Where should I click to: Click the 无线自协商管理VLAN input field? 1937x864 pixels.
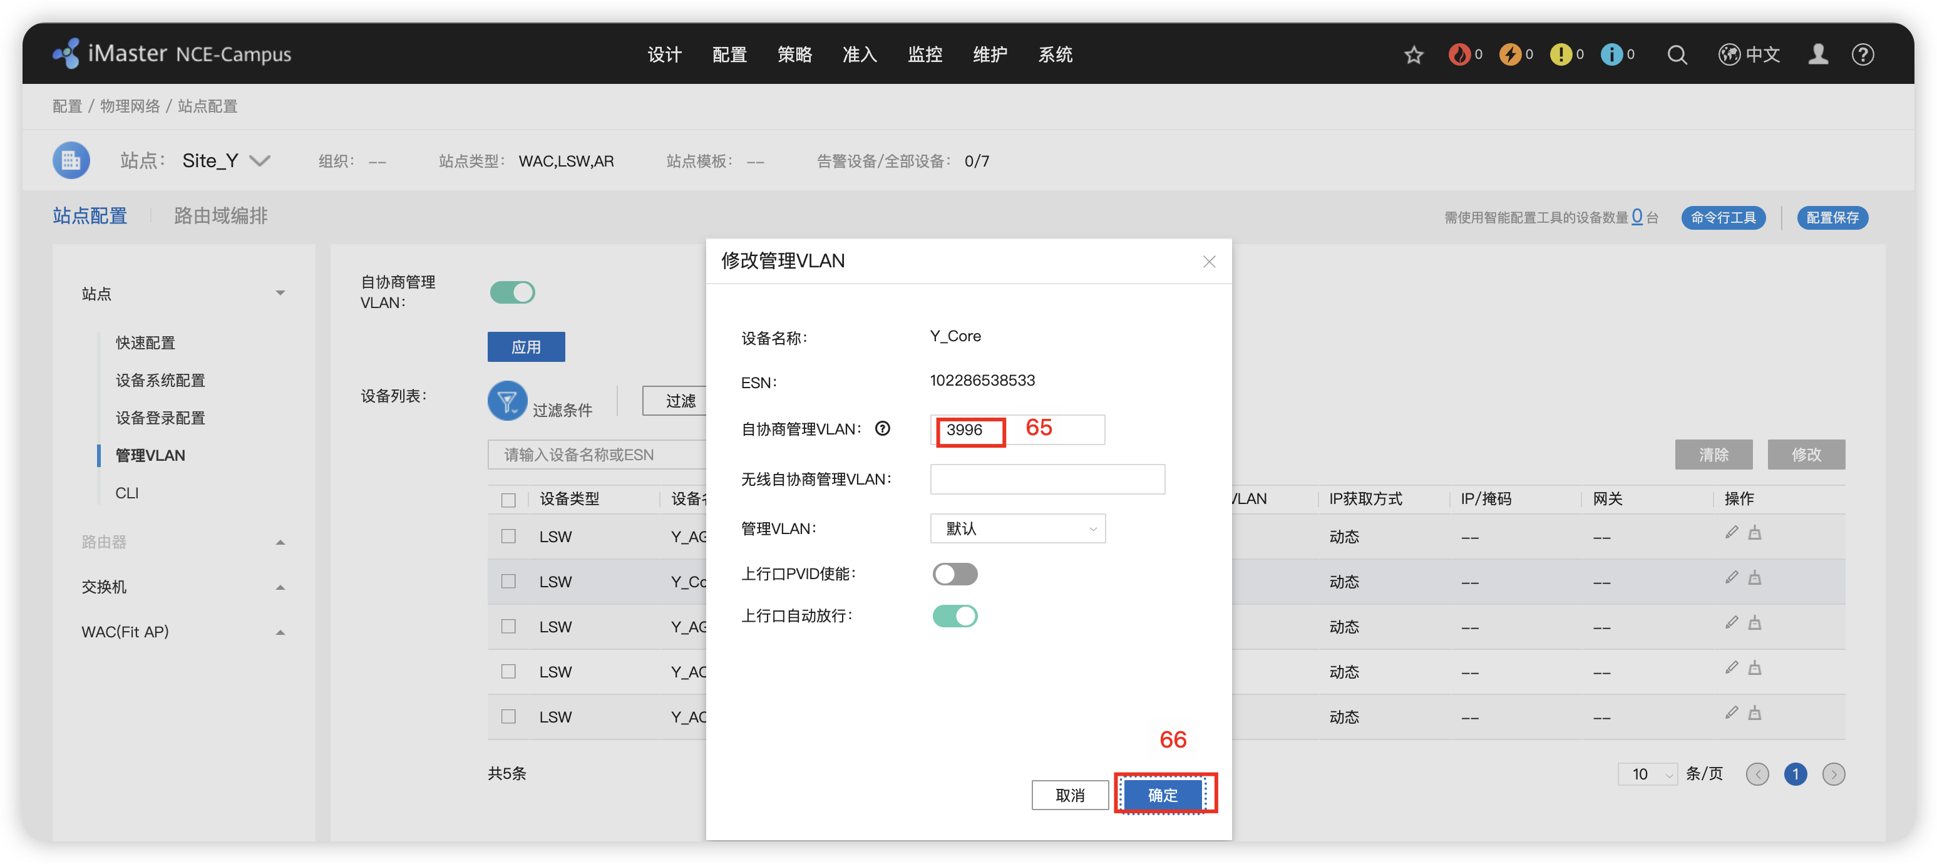(1047, 480)
